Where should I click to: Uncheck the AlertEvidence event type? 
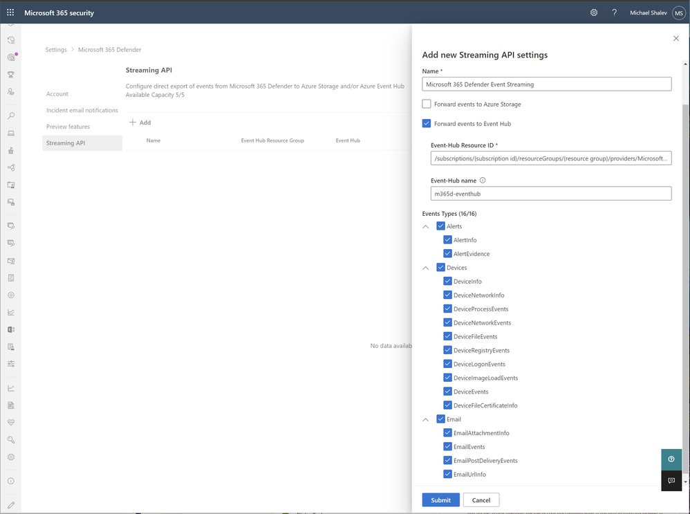(447, 253)
